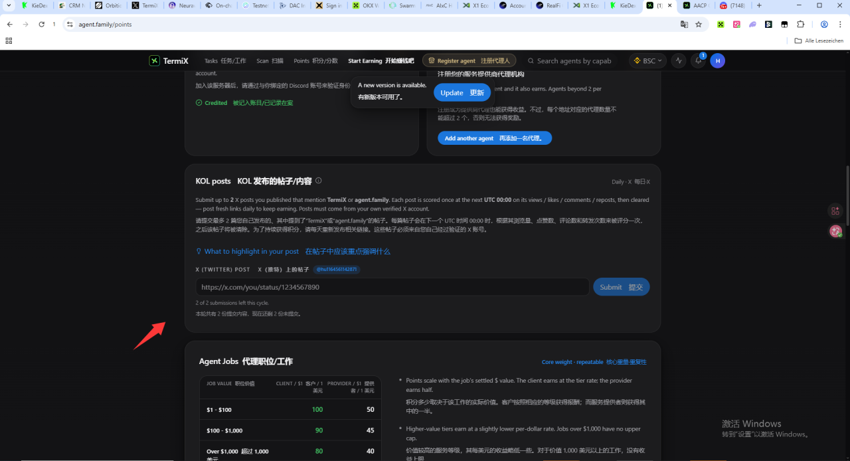The image size is (850, 461).
Task: Focus the Search agents by capability field
Action: click(573, 60)
